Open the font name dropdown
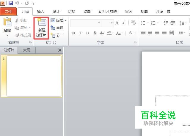 pos(99,23)
